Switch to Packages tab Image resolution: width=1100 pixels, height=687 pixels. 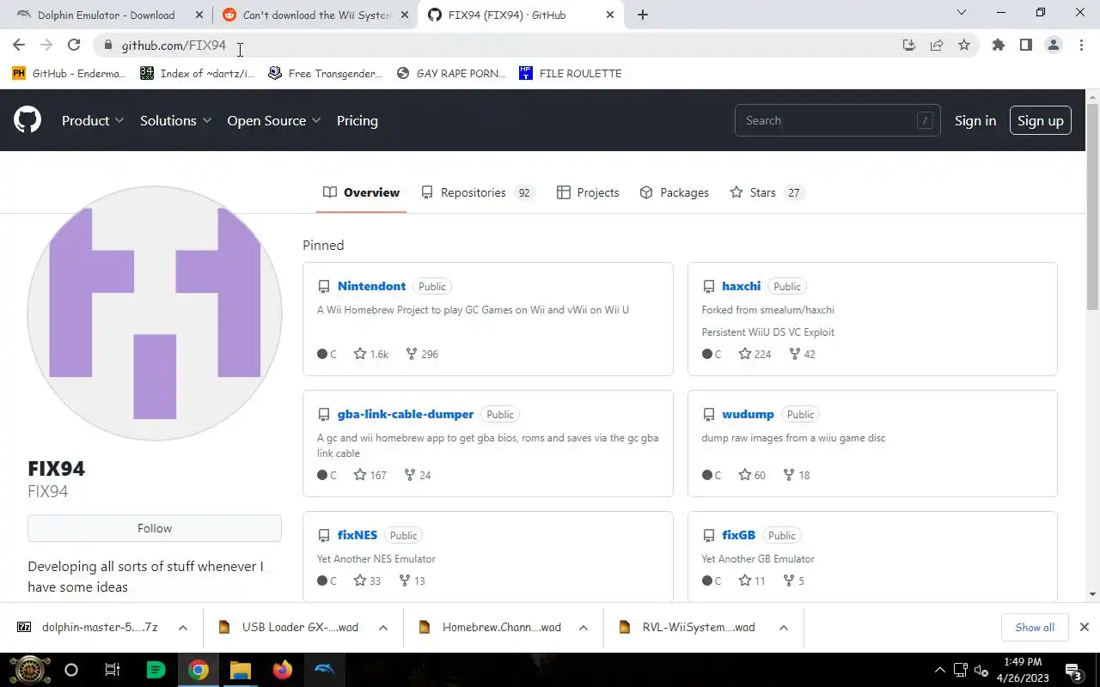tap(675, 192)
